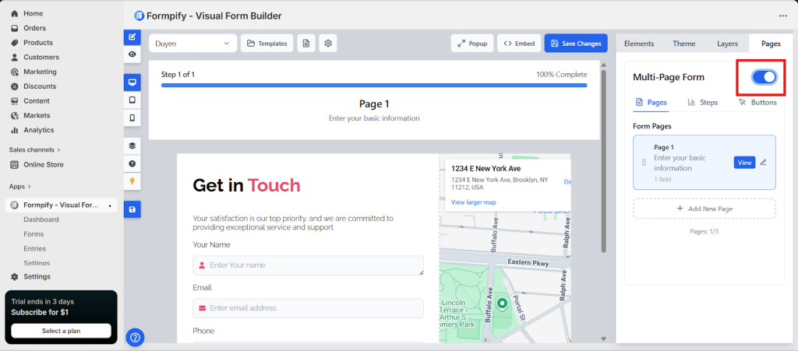
Task: Switch to edit mode pencil icon
Action: (x=132, y=37)
